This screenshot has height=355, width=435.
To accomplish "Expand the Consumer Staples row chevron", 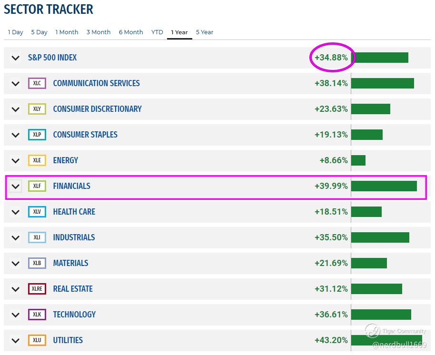I will (x=16, y=135).
